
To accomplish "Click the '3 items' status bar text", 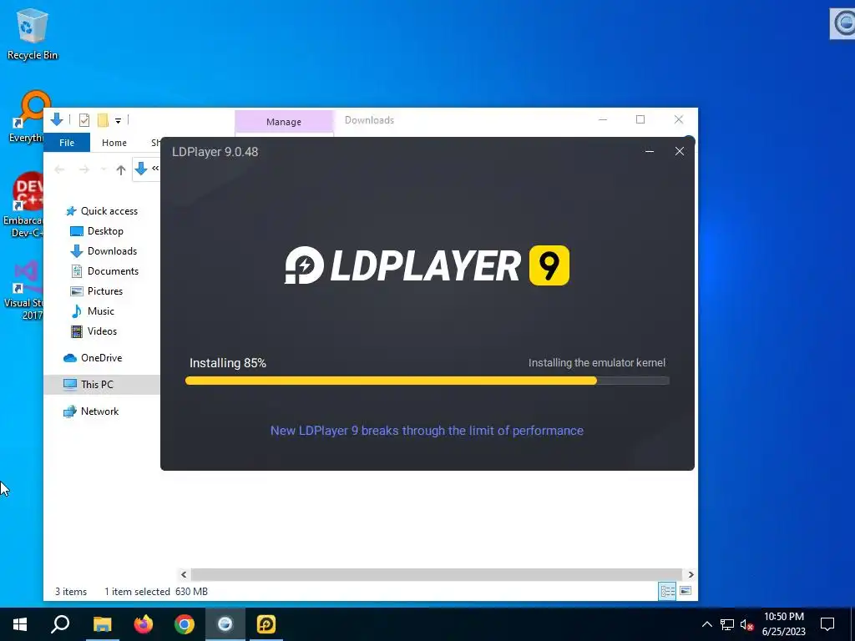I will 71,592.
